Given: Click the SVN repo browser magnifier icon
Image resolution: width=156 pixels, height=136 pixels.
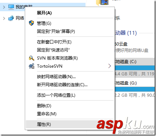Looking at the screenshot, I should (x=31, y=58).
